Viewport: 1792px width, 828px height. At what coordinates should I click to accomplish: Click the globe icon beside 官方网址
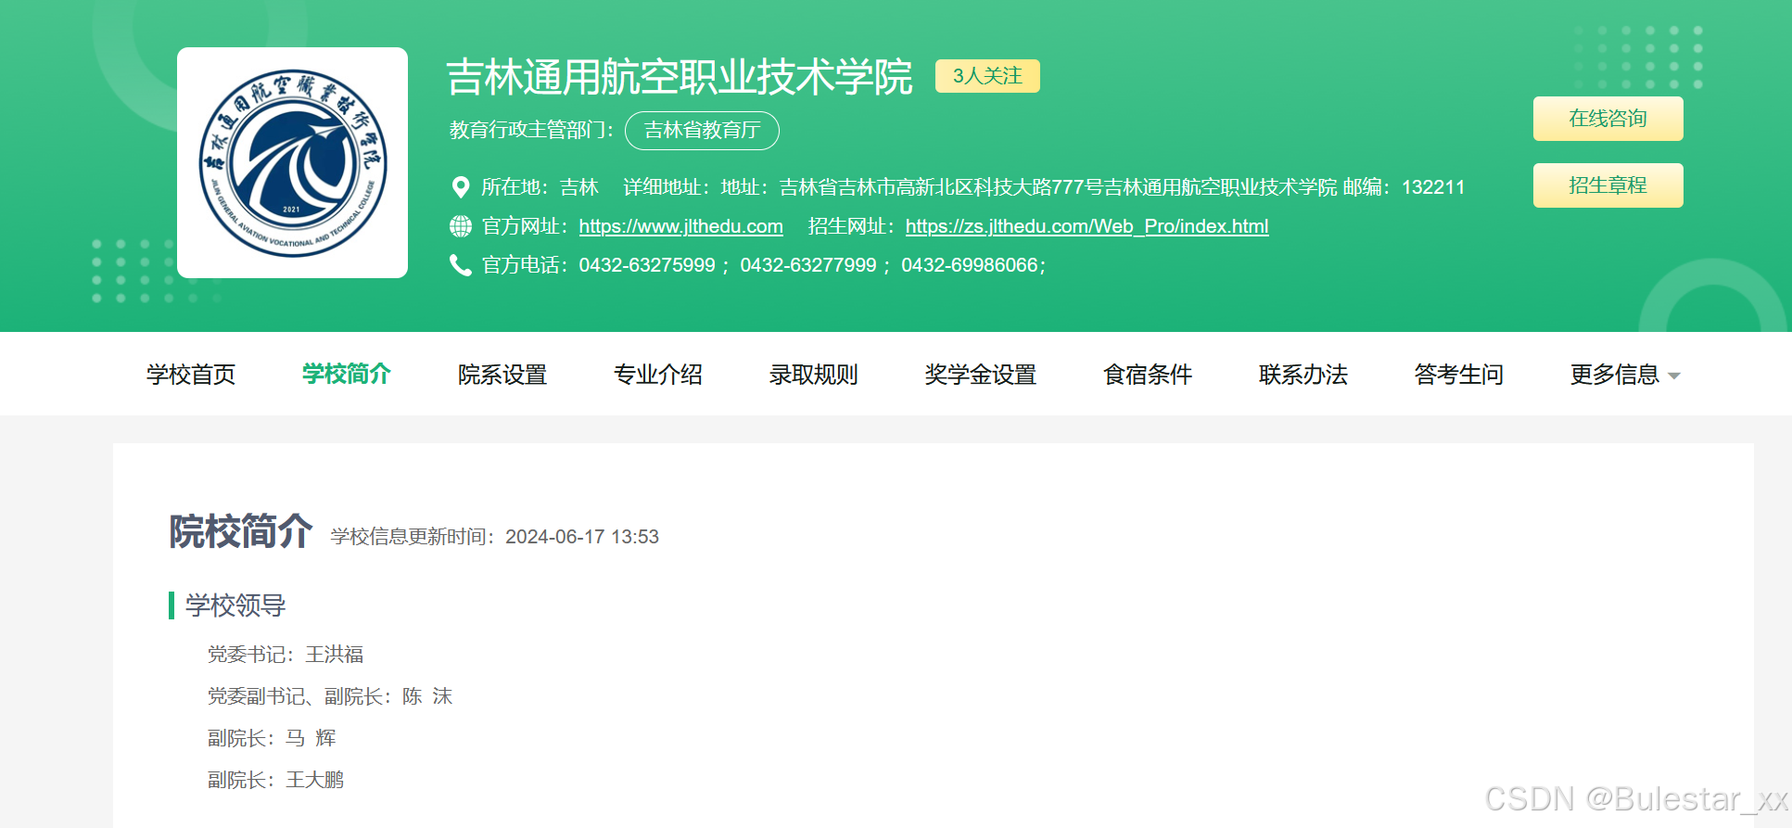click(461, 226)
